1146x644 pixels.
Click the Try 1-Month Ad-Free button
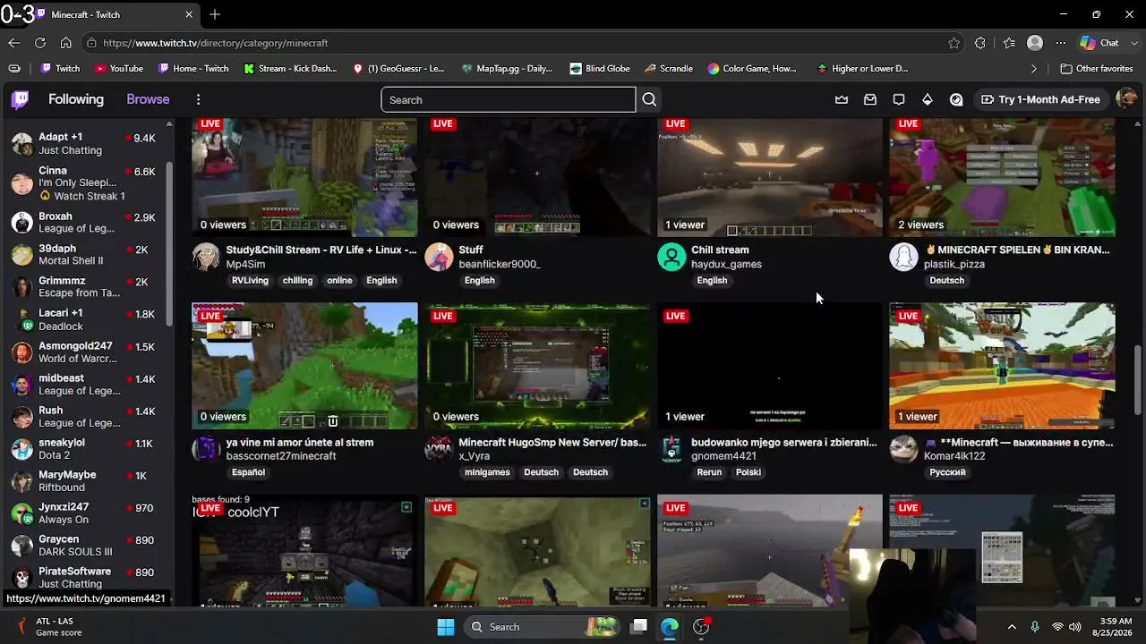[1040, 99]
